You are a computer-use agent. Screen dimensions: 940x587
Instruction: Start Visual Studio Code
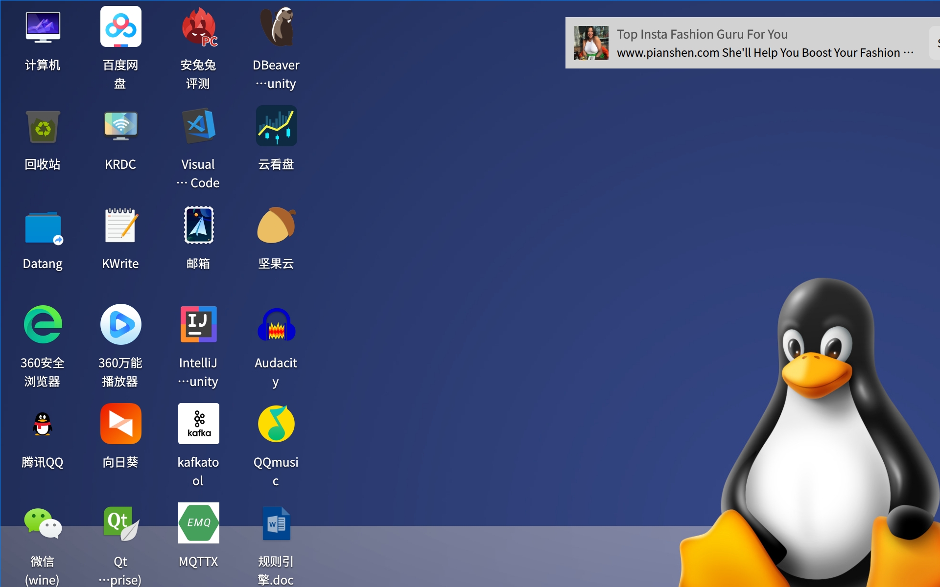click(x=198, y=127)
